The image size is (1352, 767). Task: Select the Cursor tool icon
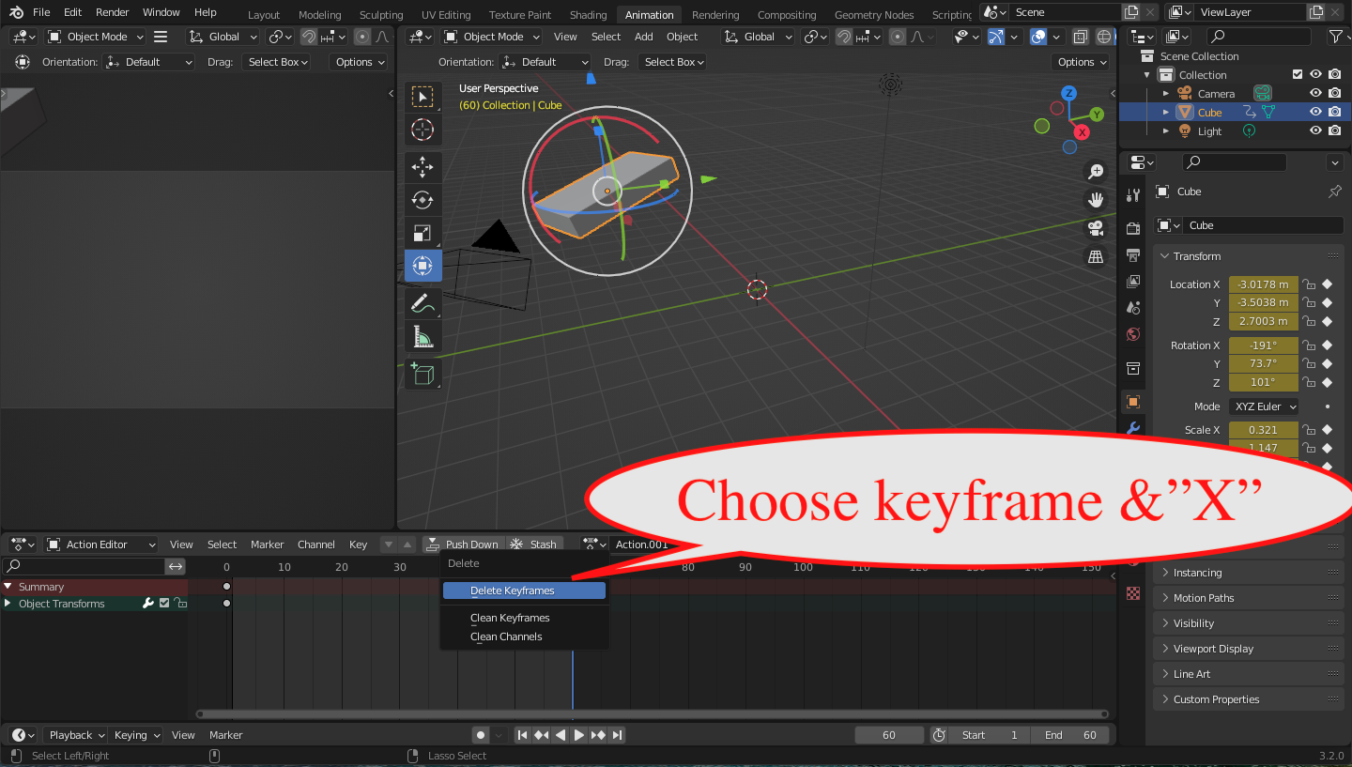422,130
